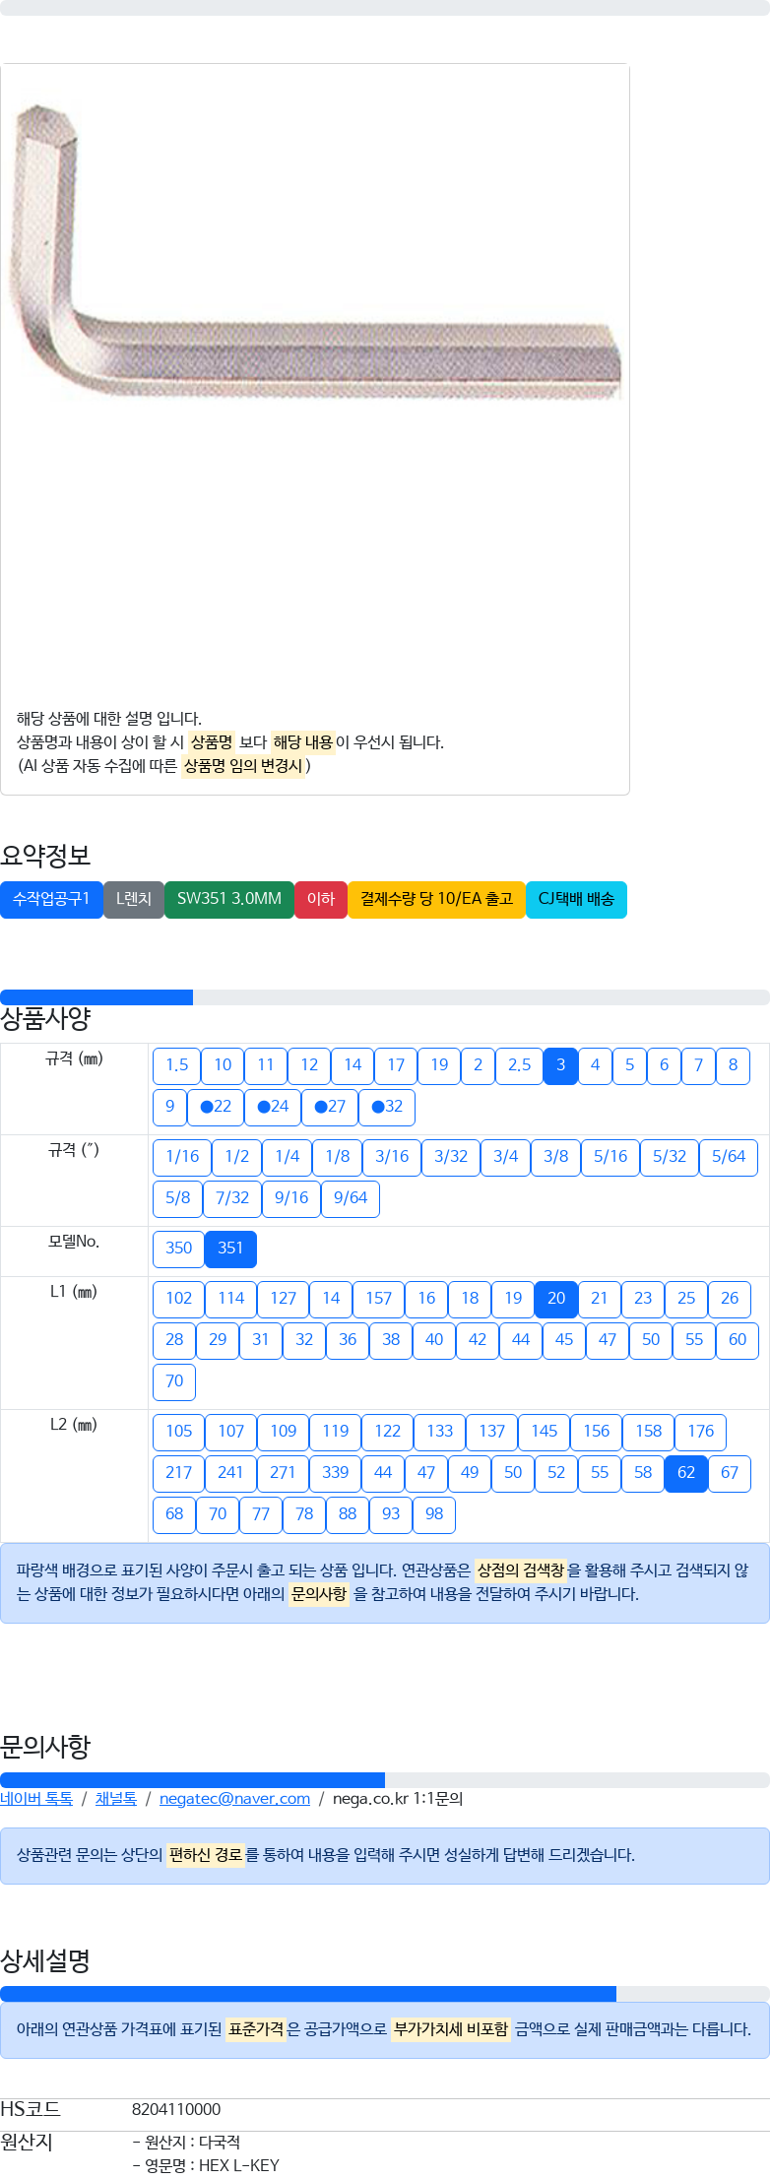Click the 수작업공구1 category tag
Image resolution: width=770 pixels, height=2179 pixels.
coord(51,899)
